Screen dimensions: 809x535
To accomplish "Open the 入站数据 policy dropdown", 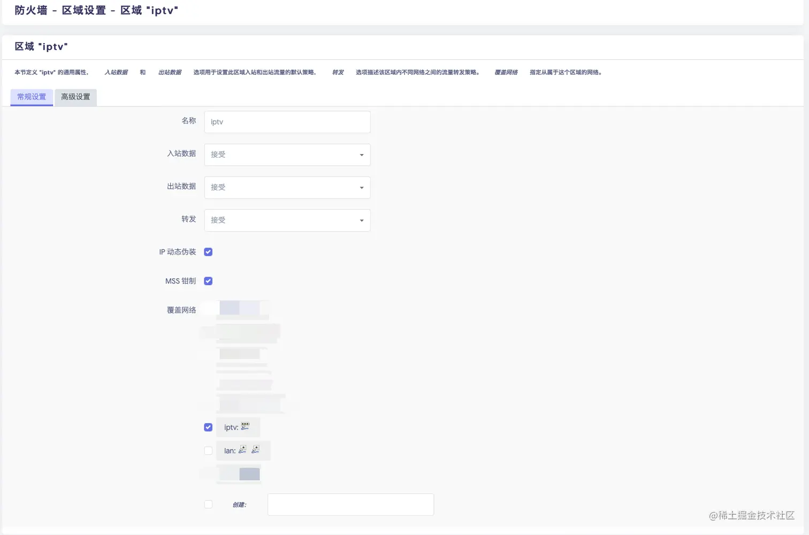I will 287,155.
